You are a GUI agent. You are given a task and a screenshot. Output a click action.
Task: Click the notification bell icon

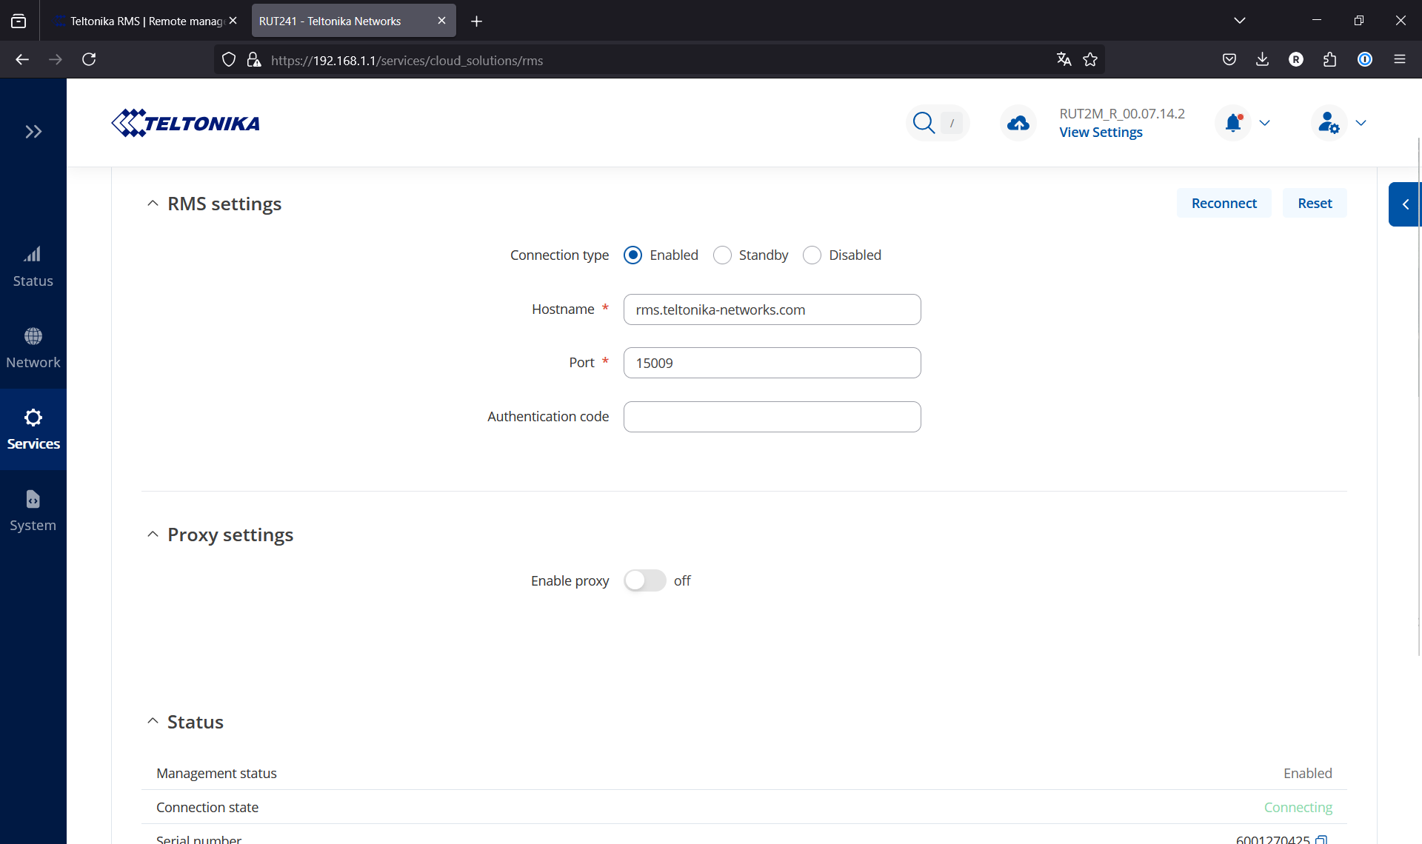tap(1233, 123)
